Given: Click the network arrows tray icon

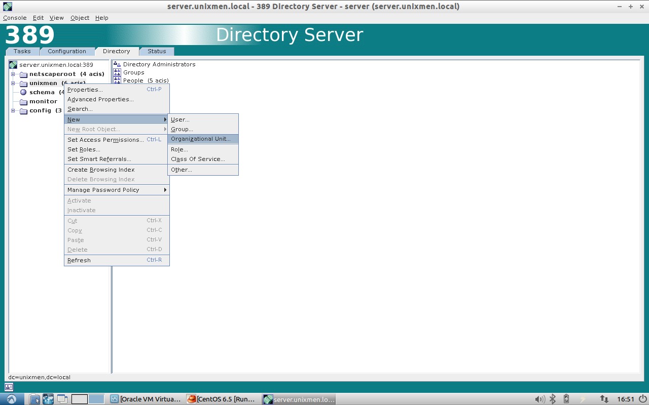Looking at the screenshot, I should [604, 399].
